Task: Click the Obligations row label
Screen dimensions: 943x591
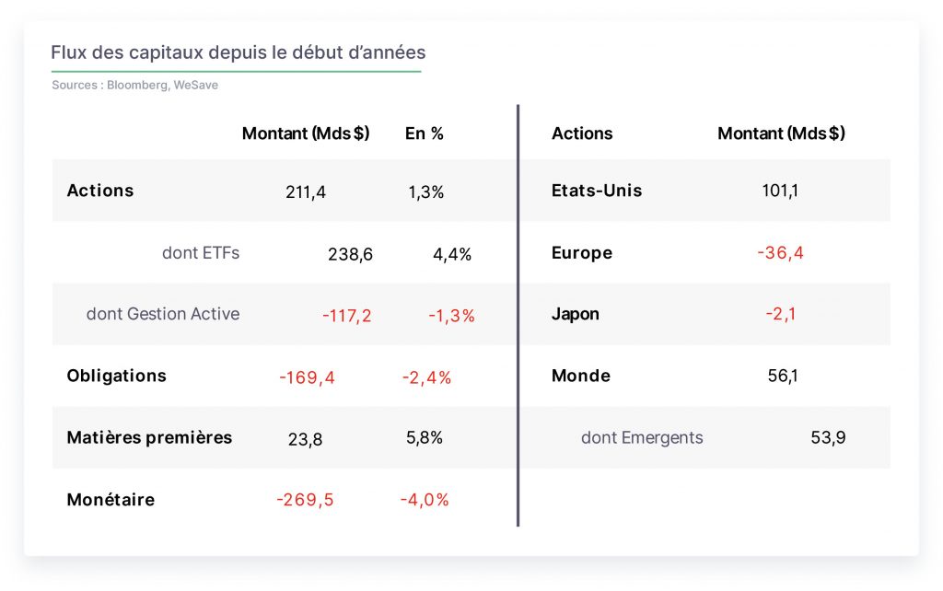Action: [117, 376]
